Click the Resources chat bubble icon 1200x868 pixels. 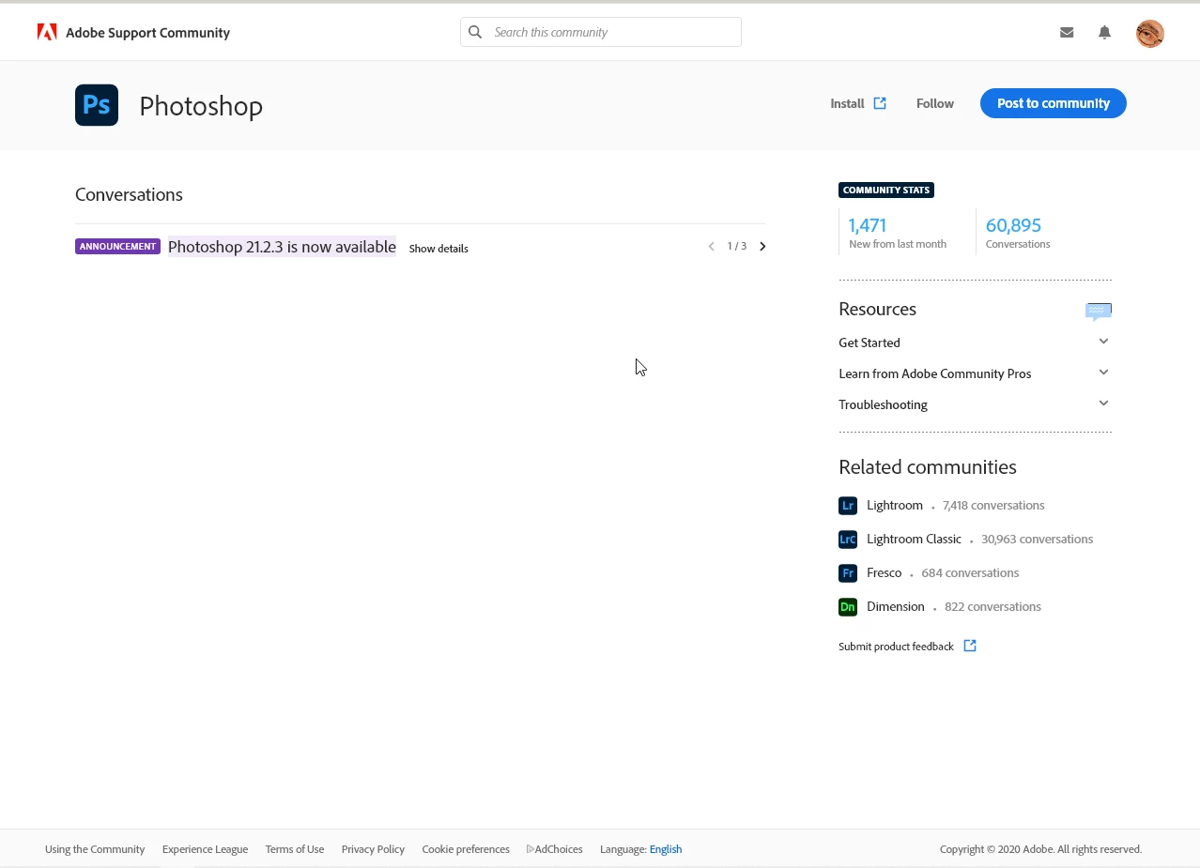[x=1099, y=312]
